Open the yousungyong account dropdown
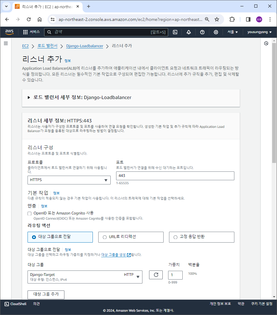Viewport: 277px width, 315px height. tap(259, 32)
